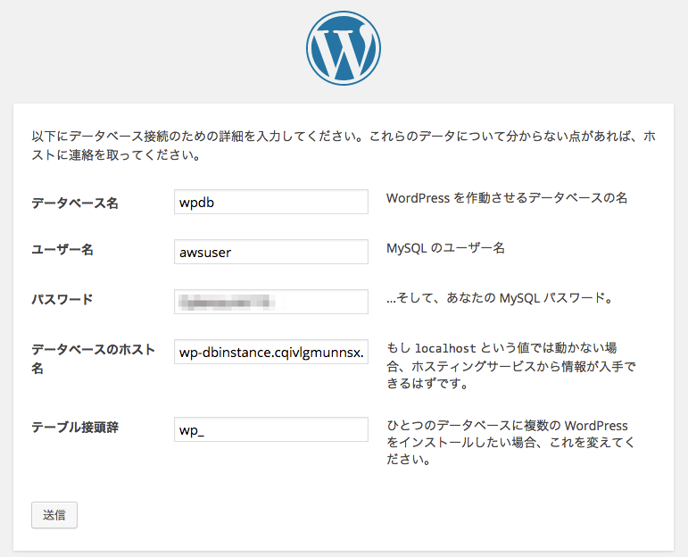Click the intro paragraph starting 以下にデータベース接続
Viewport: 688px width, 557px height.
344,145
